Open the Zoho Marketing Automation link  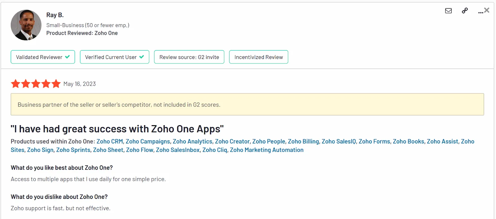pos(267,150)
